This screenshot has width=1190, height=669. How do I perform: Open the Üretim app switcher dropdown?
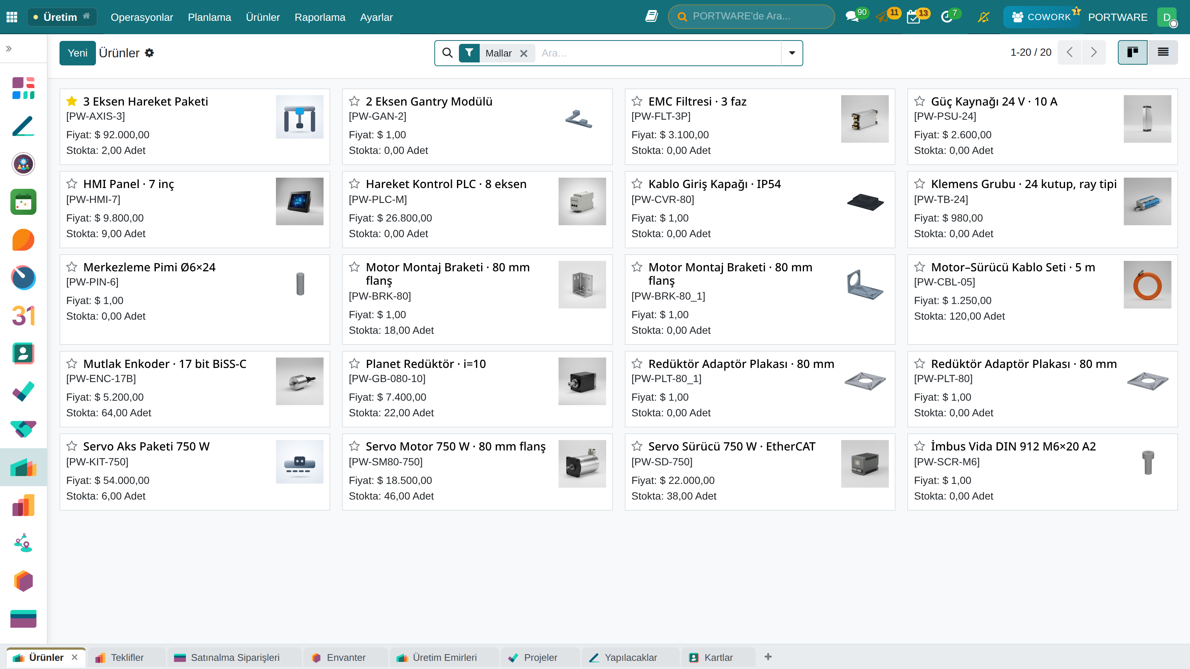pyautogui.click(x=62, y=17)
